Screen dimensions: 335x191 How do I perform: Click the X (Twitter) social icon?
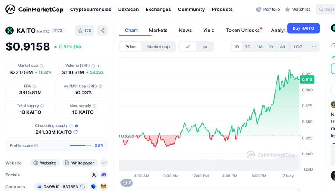pyautogui.click(x=94, y=175)
